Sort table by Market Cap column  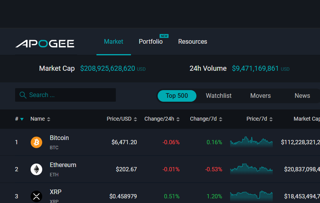(x=307, y=119)
